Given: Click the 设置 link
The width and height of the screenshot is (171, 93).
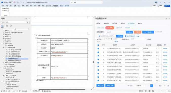Looking at the screenshot, I should coord(138,37).
